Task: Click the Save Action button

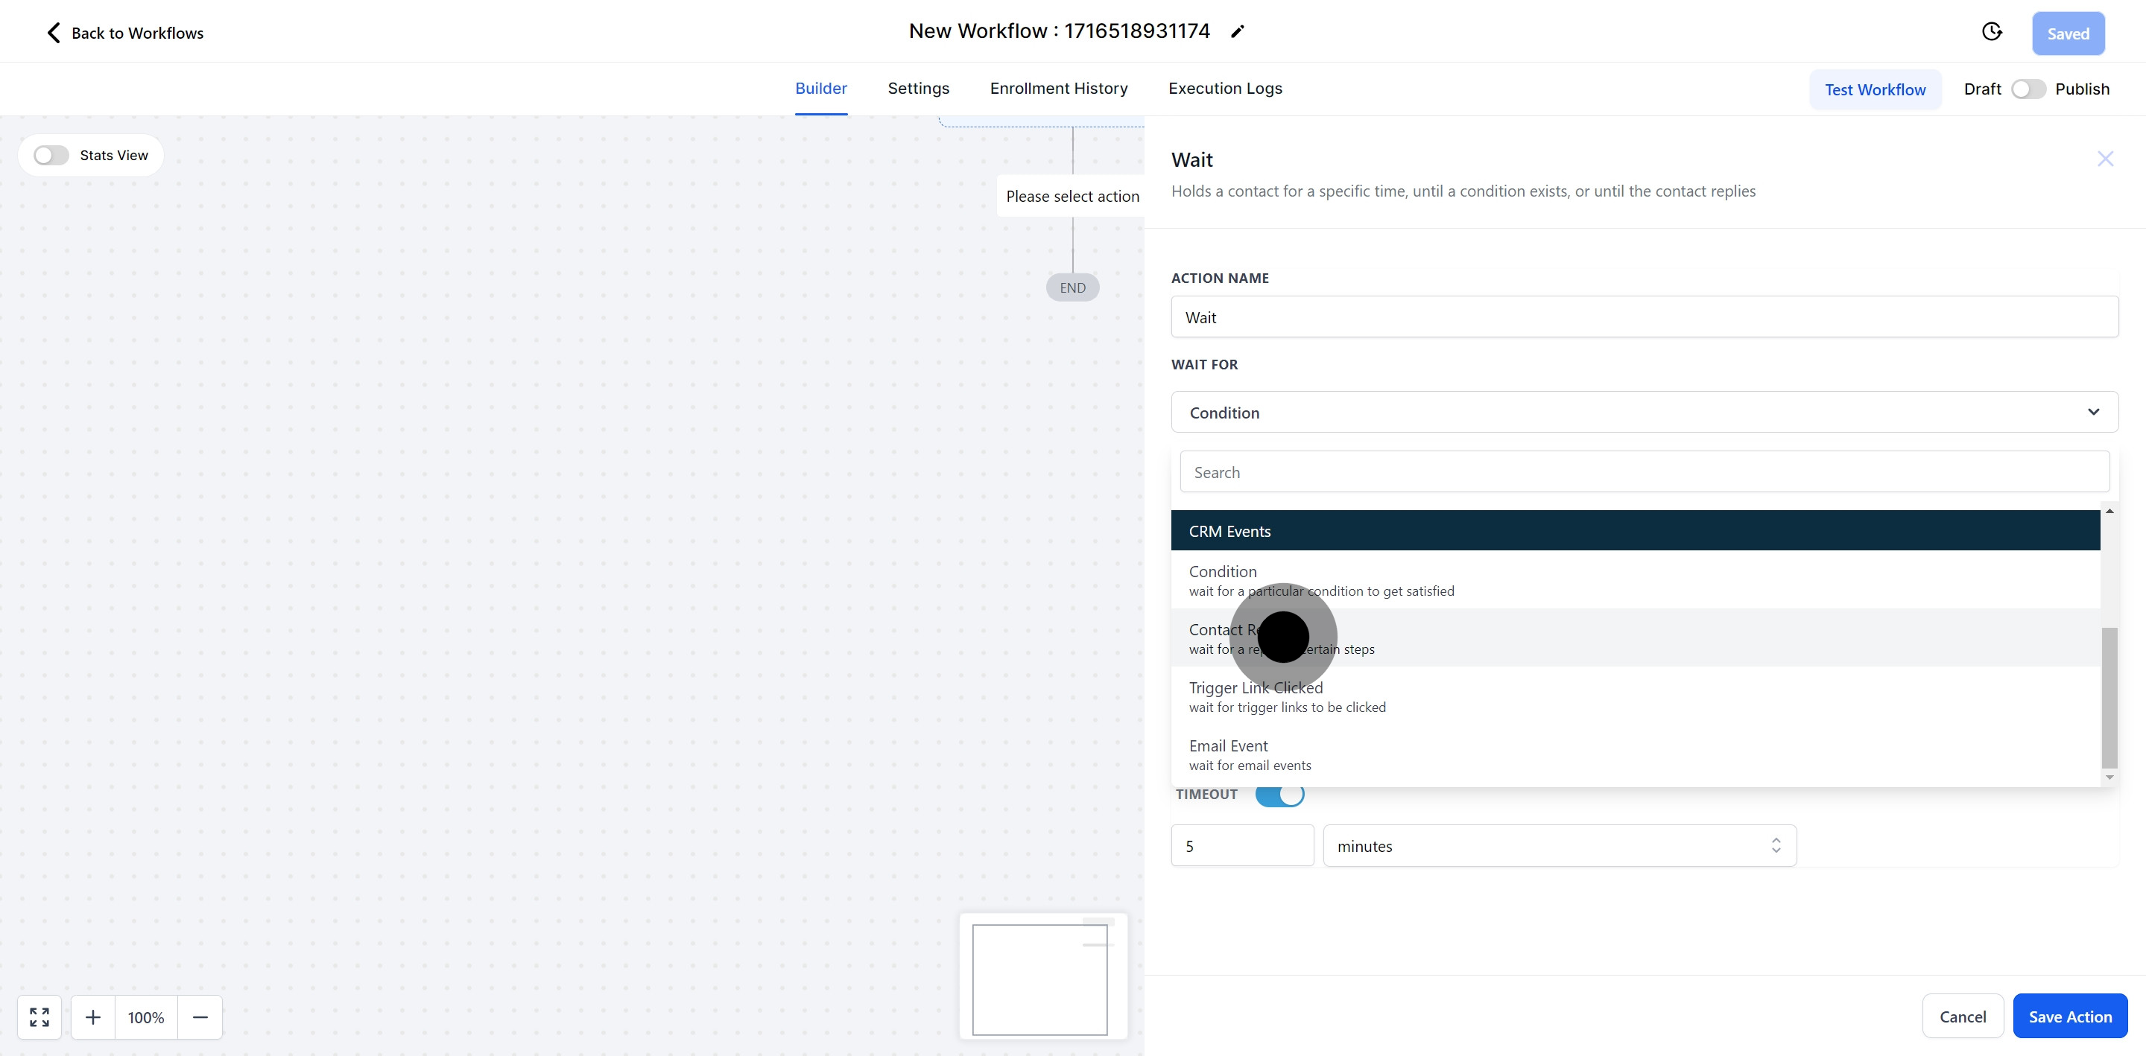Action: tap(2069, 1016)
